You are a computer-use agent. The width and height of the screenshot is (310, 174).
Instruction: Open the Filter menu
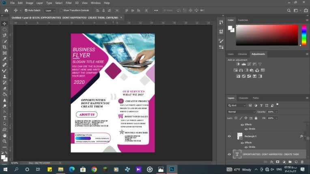69,3
